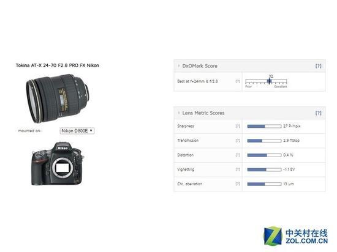Open help for the Distortion metric
Screen dimensions: 337x252
(238, 155)
